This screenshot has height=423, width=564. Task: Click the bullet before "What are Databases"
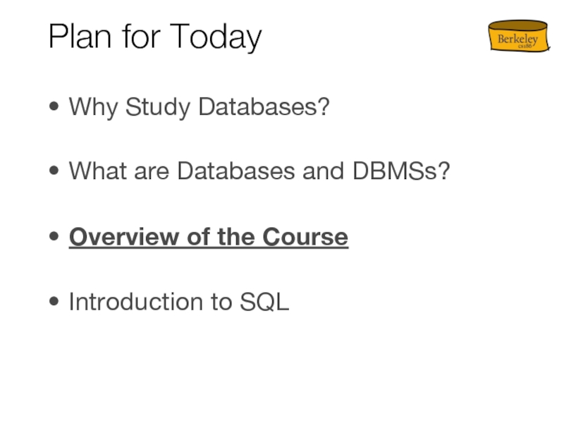coord(55,171)
